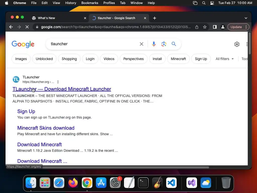The width and height of the screenshot is (257, 193).
Task: Open TextEdit from the Dock
Action: pyautogui.click(x=129, y=183)
